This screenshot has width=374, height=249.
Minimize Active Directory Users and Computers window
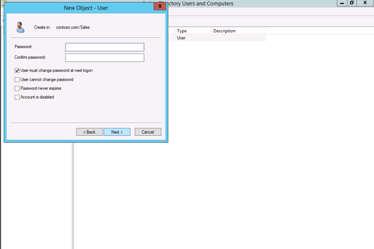(x=342, y=3)
